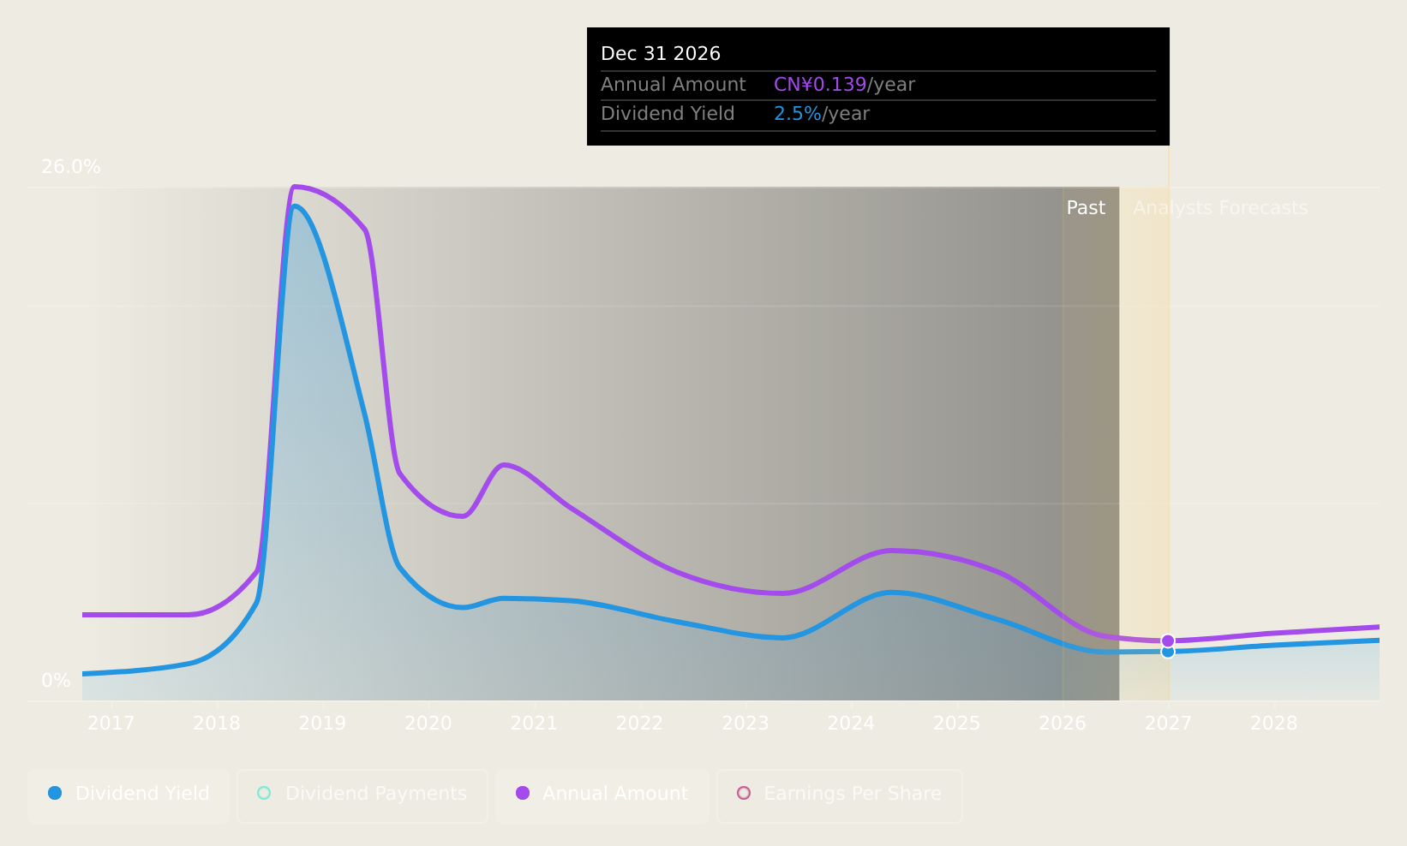Click the CN¥0.139 value in tooltip
The image size is (1407, 846).
tap(820, 85)
